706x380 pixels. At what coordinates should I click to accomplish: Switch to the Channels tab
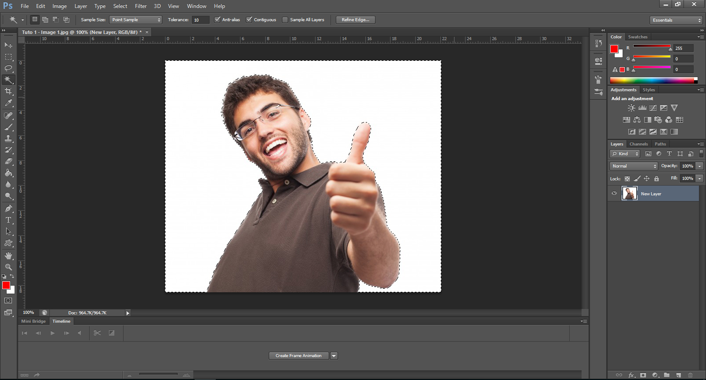[638, 144]
